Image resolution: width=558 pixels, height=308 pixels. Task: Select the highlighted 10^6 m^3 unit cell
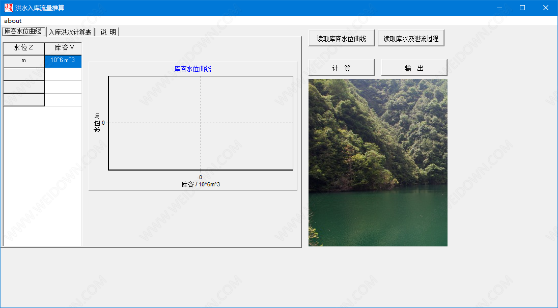63,61
